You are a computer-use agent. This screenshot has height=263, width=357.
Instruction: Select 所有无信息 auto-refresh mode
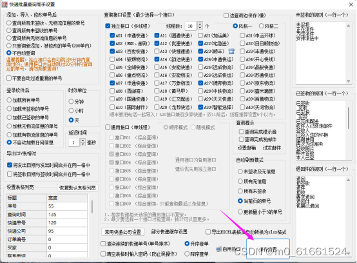click(240, 181)
